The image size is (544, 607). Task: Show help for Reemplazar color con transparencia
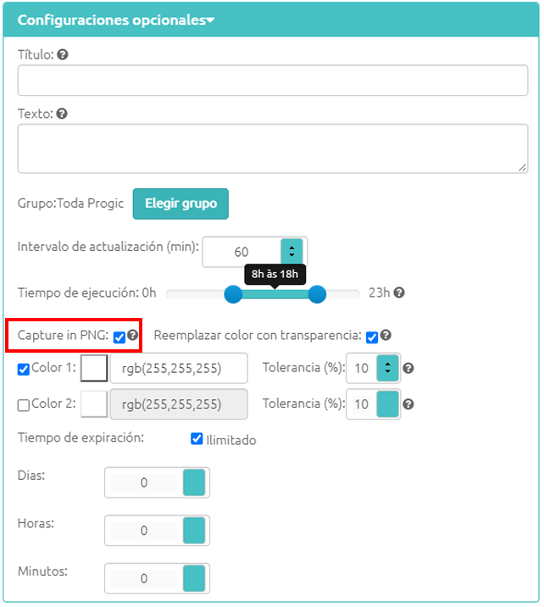(x=386, y=335)
